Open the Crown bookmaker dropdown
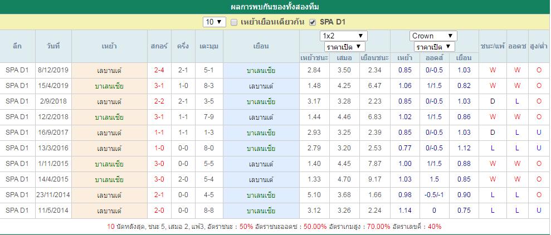The width and height of the screenshot is (551, 235). click(x=433, y=36)
